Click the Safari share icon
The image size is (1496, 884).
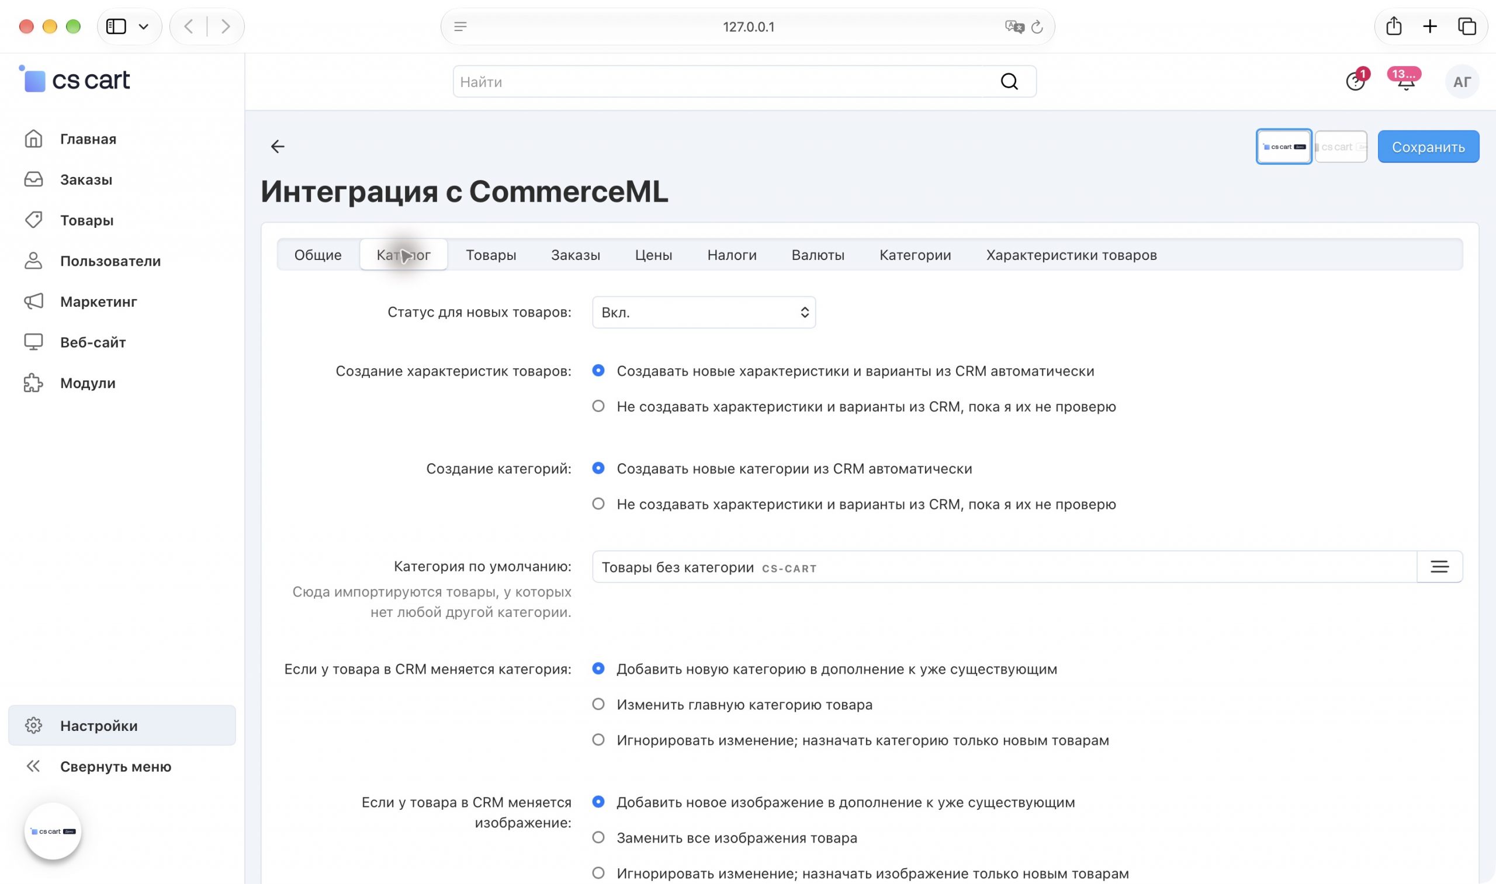pyautogui.click(x=1394, y=26)
